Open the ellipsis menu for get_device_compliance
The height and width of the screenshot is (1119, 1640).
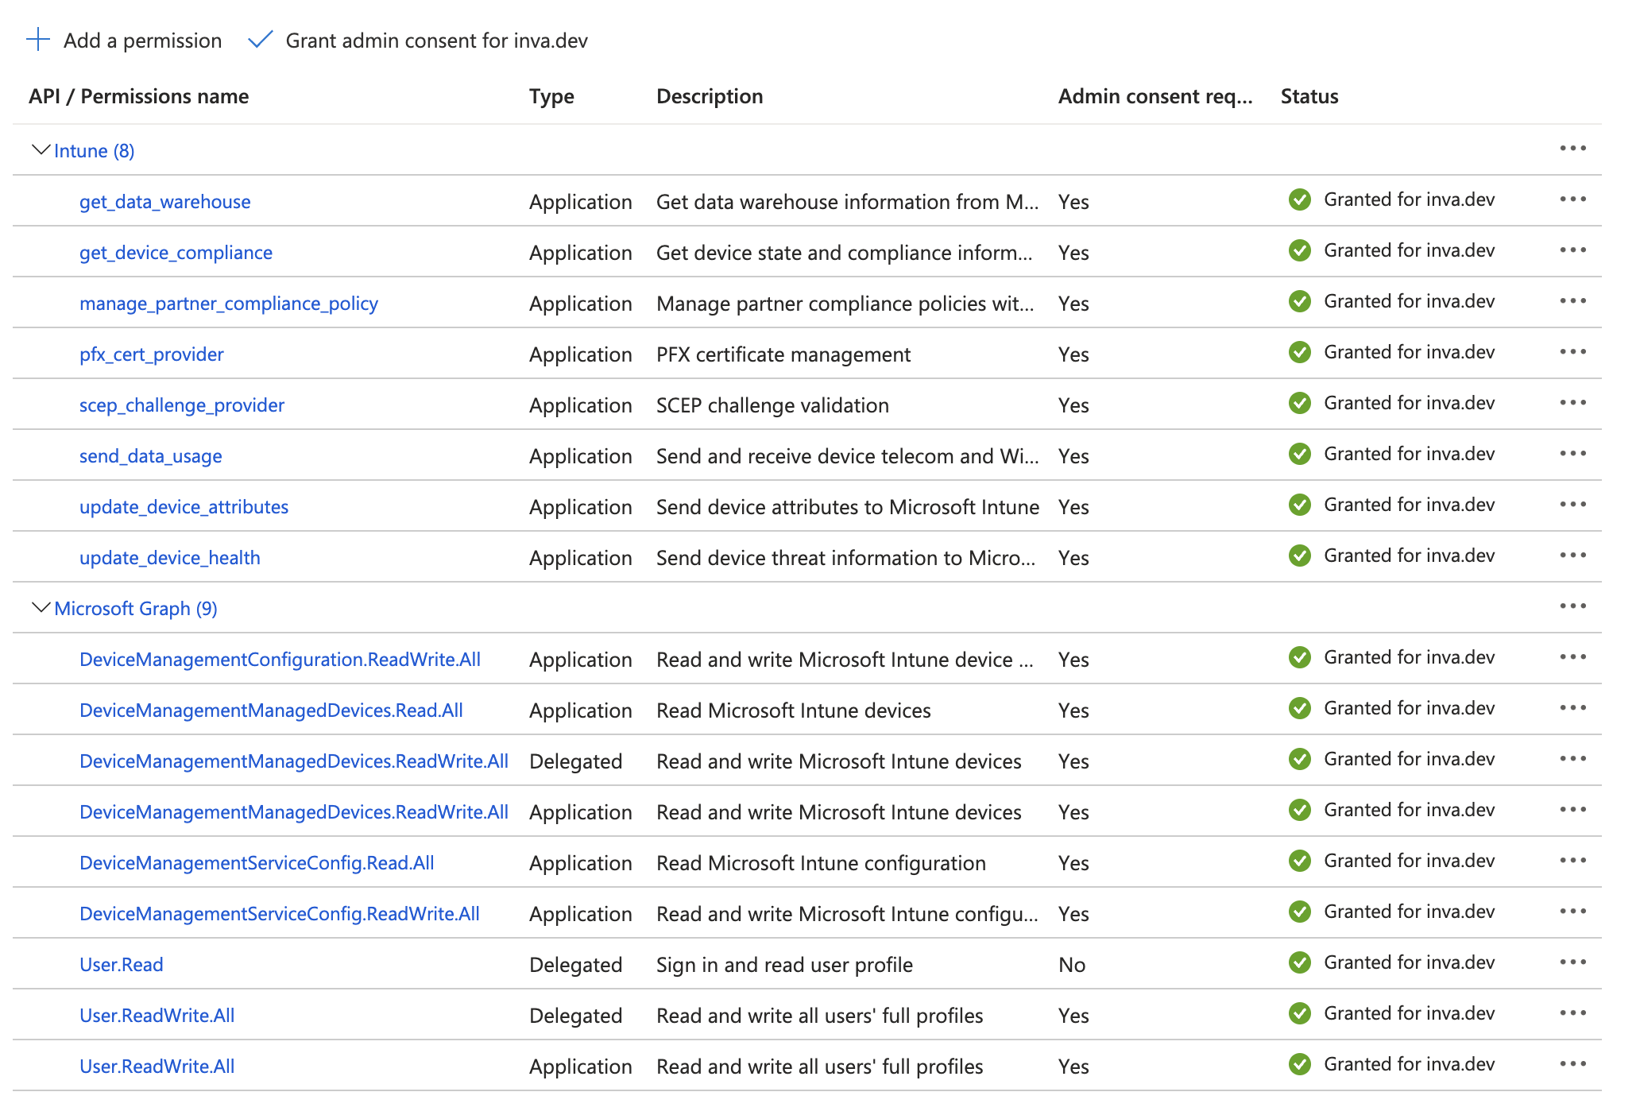point(1572,250)
